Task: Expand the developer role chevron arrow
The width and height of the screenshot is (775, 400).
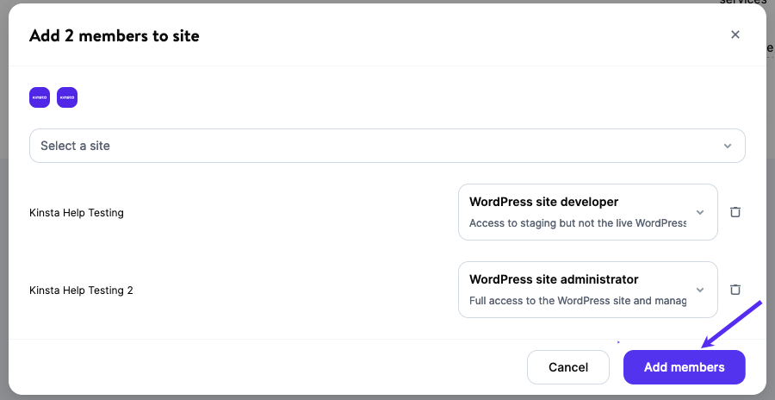Action: tap(700, 212)
